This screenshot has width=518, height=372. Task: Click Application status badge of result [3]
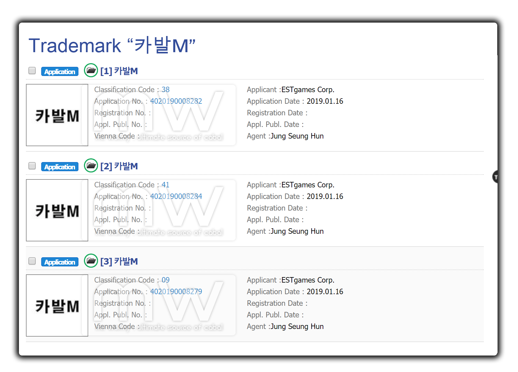pos(60,262)
